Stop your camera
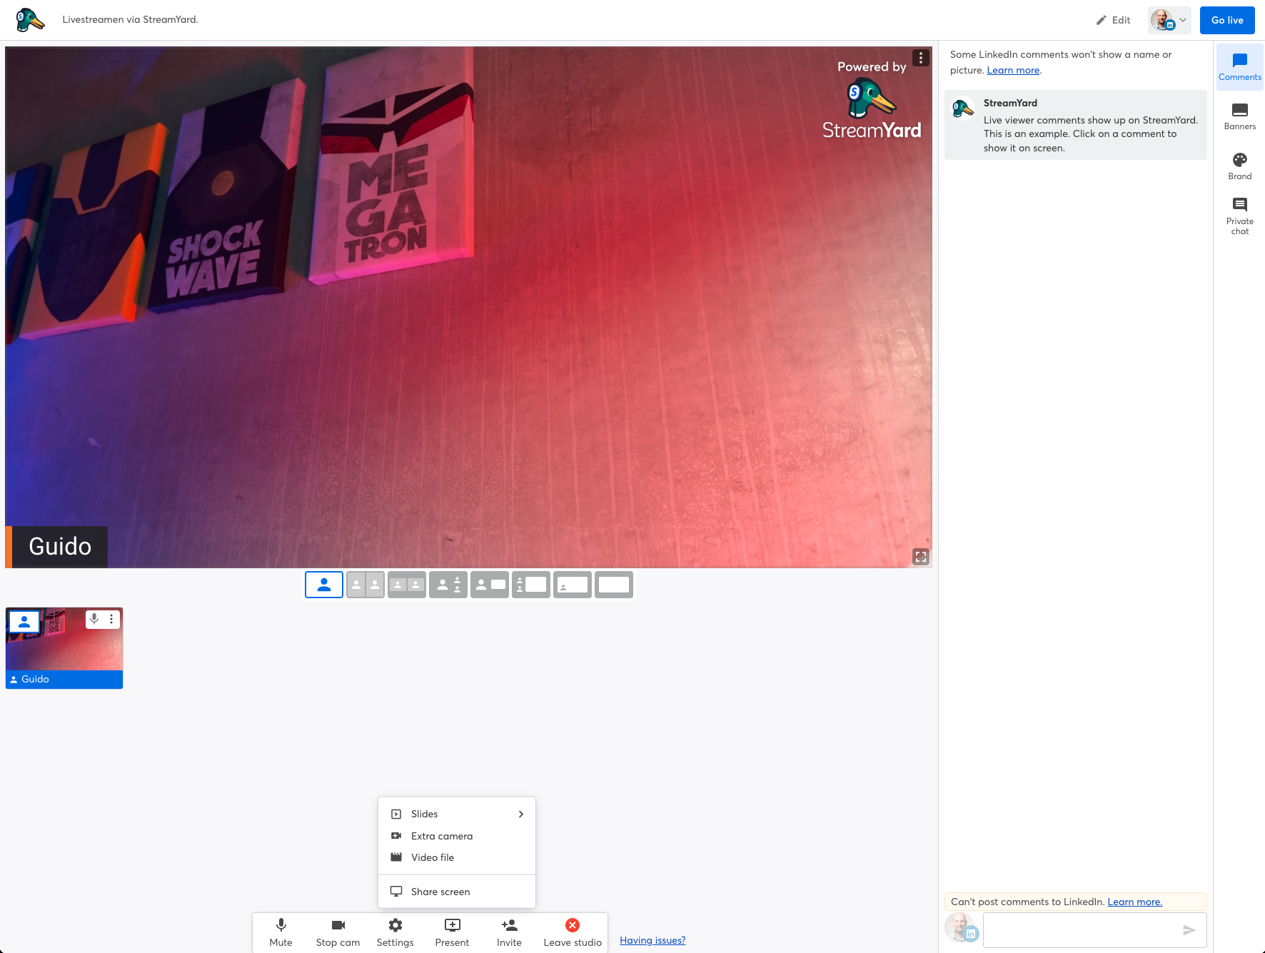Viewport: 1265px width, 953px height. tap(337, 932)
